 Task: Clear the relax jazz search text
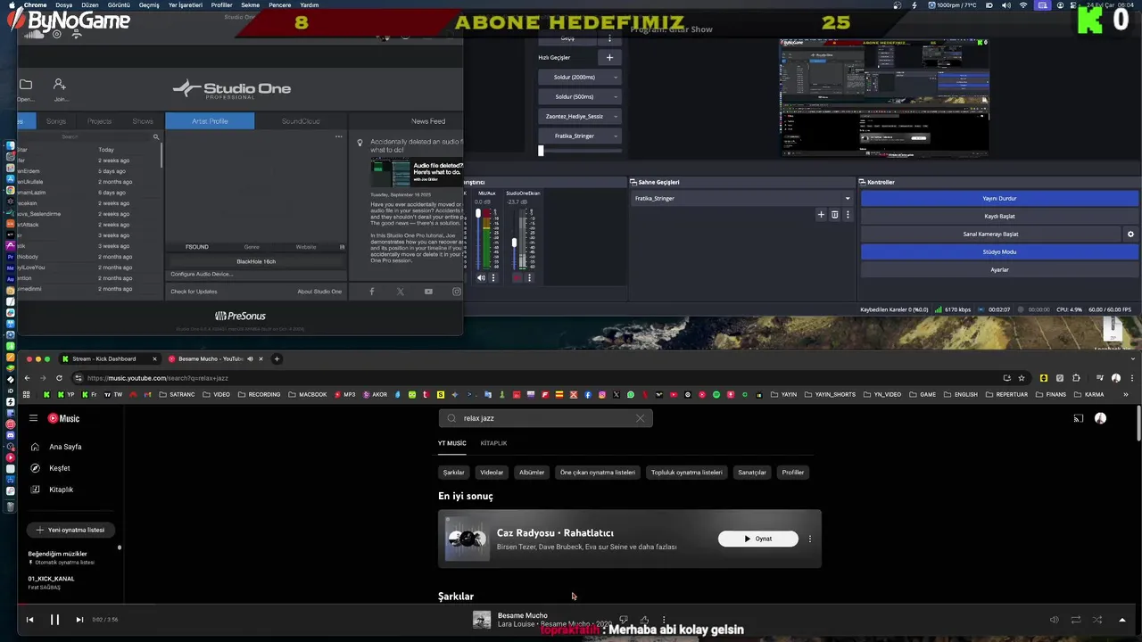pyautogui.click(x=640, y=418)
